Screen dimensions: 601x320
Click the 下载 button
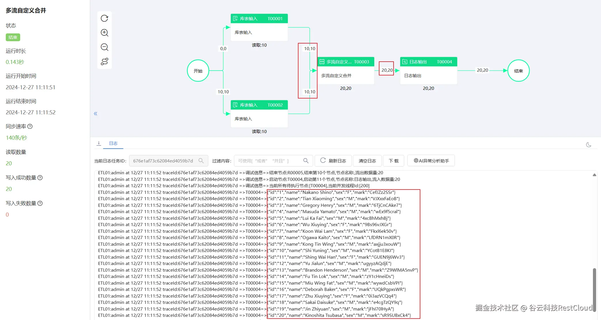click(393, 161)
